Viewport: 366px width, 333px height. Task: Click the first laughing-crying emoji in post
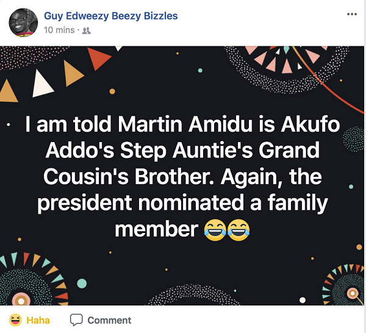pos(213,230)
